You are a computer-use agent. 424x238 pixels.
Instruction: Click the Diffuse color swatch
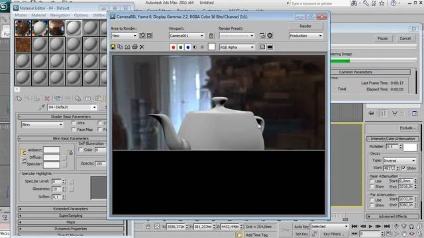click(52, 157)
